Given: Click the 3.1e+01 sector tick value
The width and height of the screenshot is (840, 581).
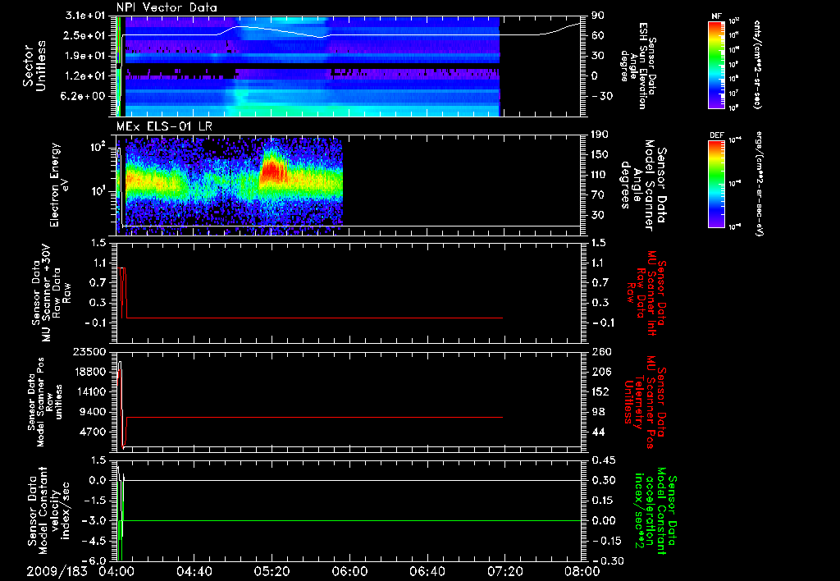Looking at the screenshot, I should click(84, 16).
